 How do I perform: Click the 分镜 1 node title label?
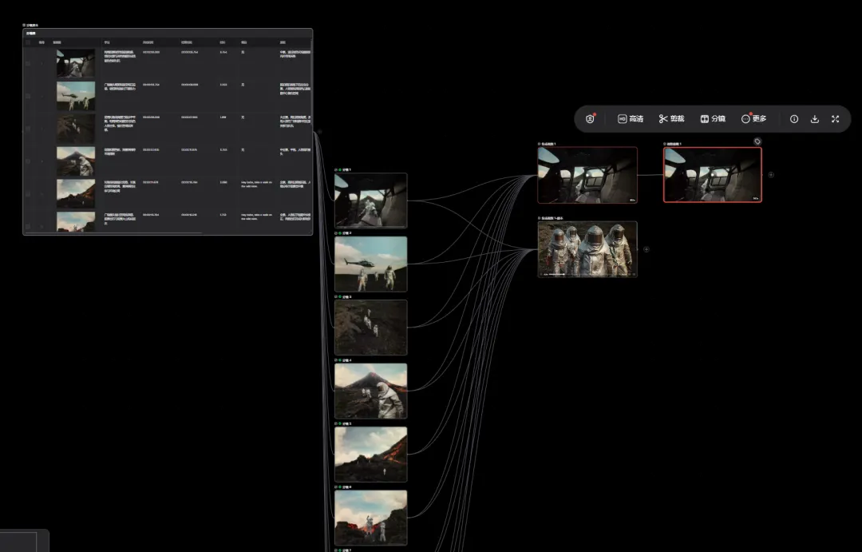pyautogui.click(x=346, y=170)
